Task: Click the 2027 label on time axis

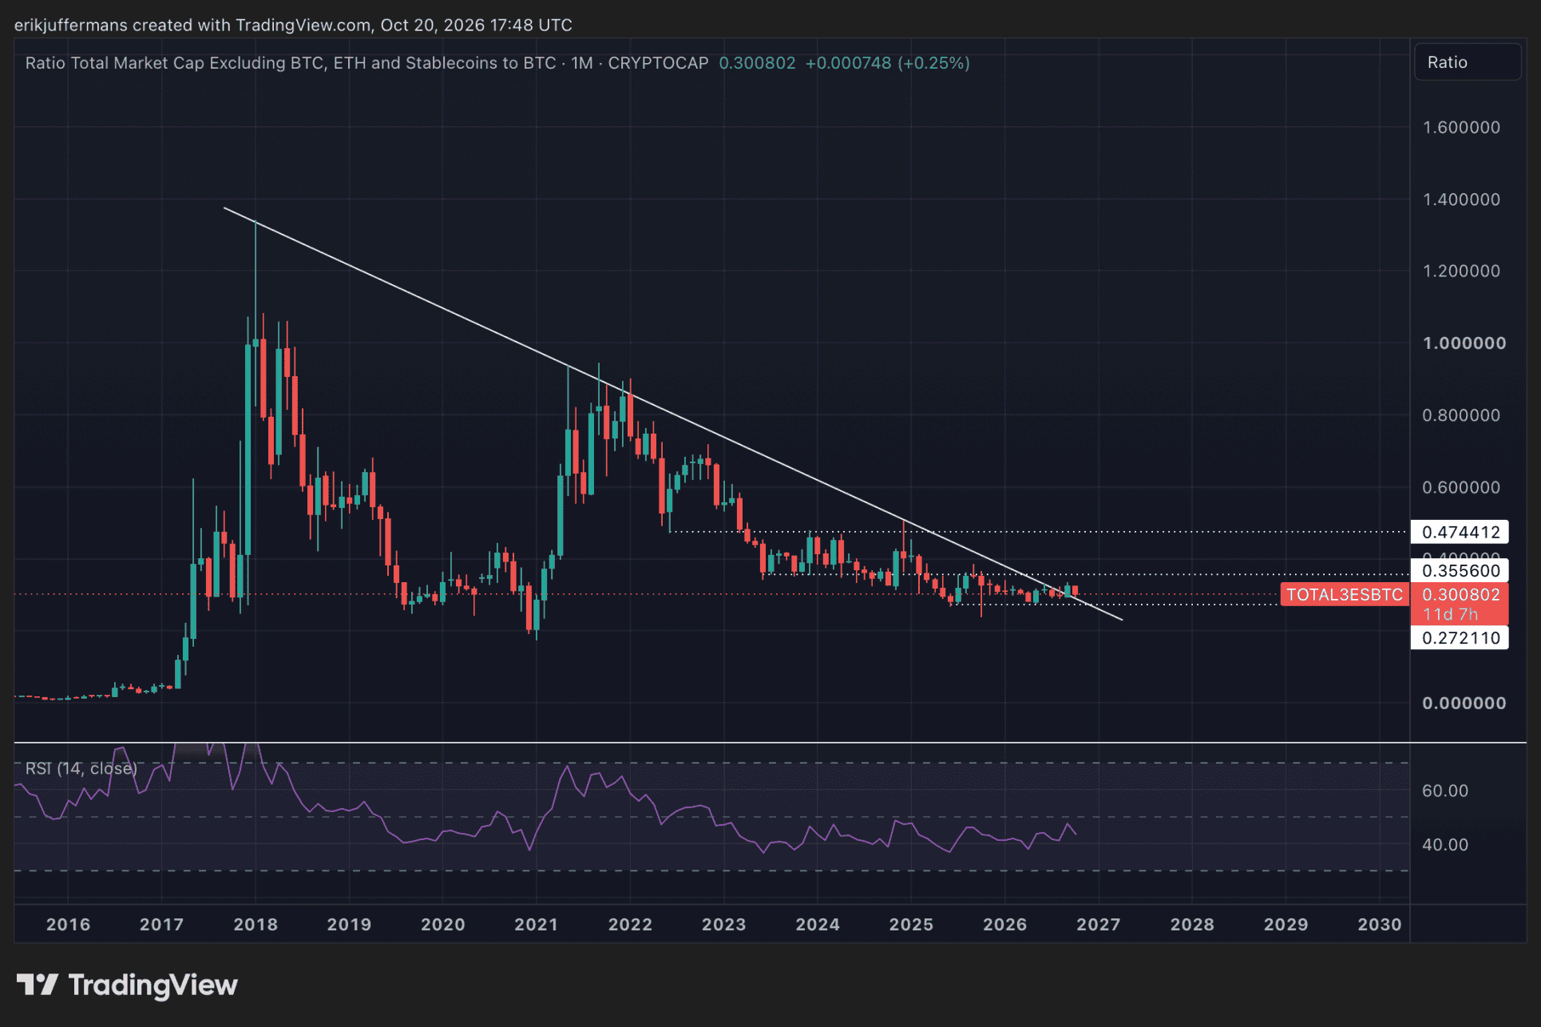Action: click(1099, 925)
